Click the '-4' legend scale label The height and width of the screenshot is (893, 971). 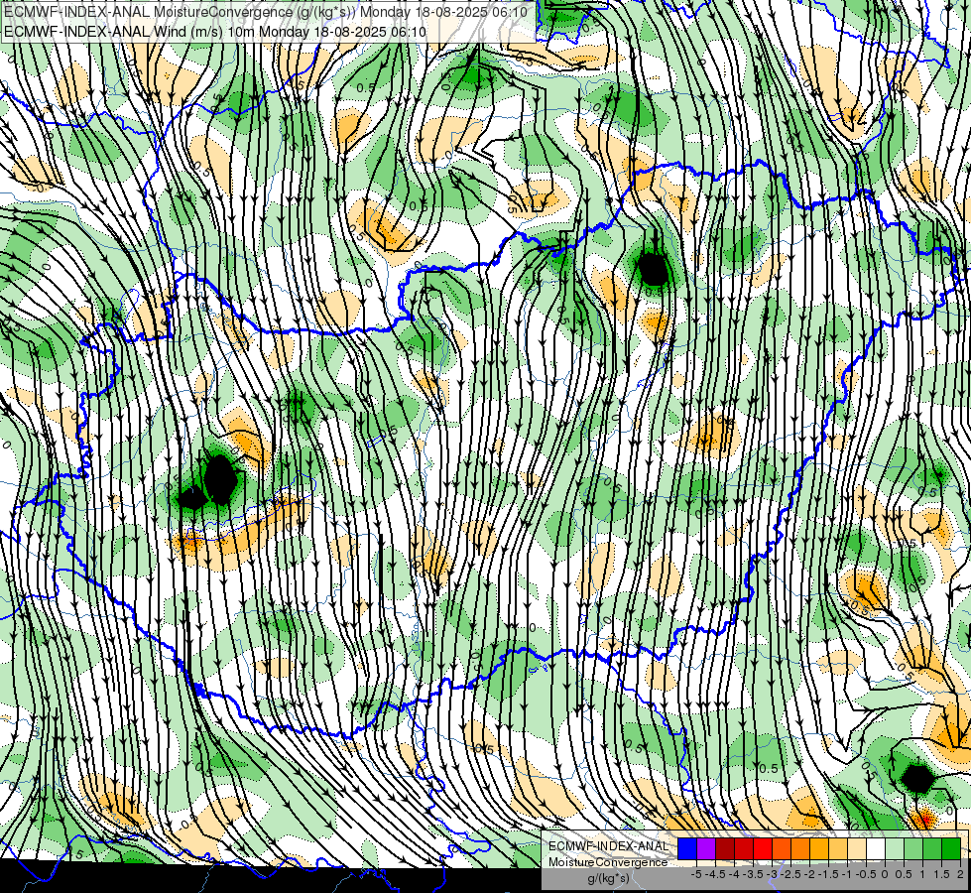[x=734, y=874]
